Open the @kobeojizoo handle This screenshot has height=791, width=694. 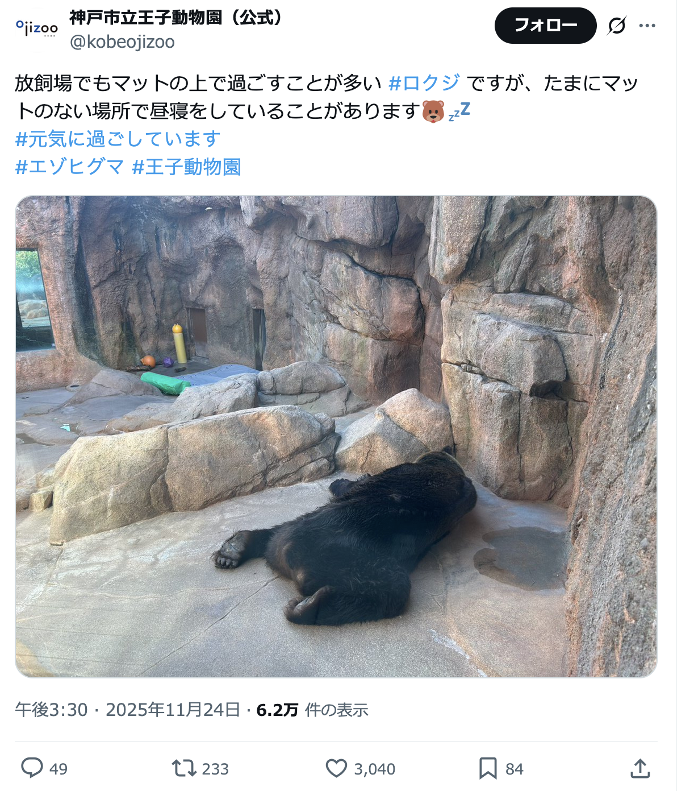[122, 42]
